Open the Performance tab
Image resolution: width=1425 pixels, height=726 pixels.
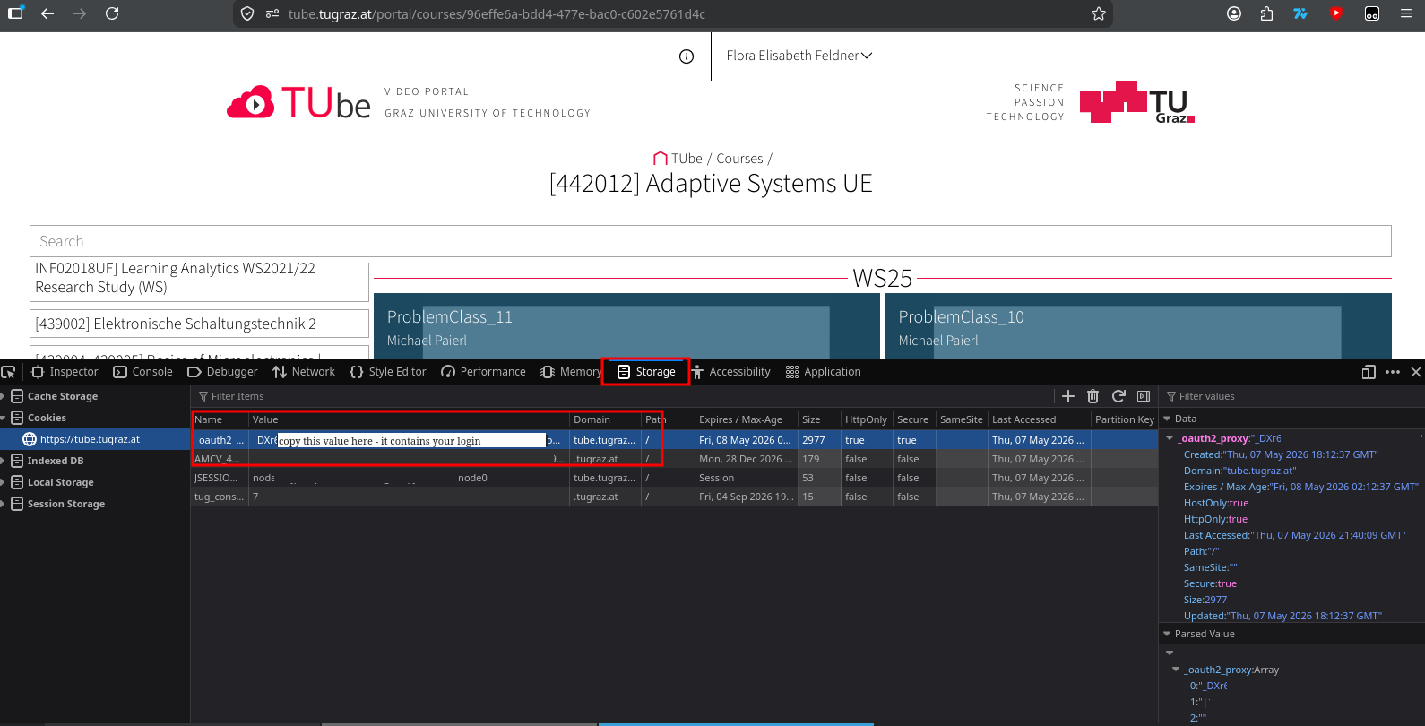[x=483, y=372]
